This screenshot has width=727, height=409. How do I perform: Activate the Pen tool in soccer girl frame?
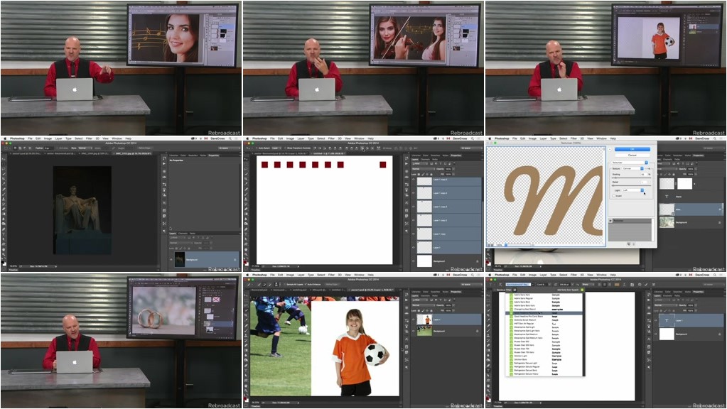pyautogui.click(x=246, y=366)
